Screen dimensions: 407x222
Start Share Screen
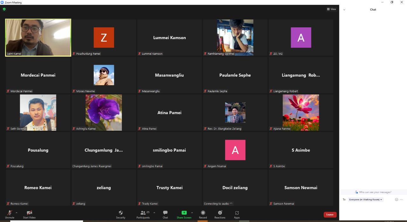(x=184, y=214)
